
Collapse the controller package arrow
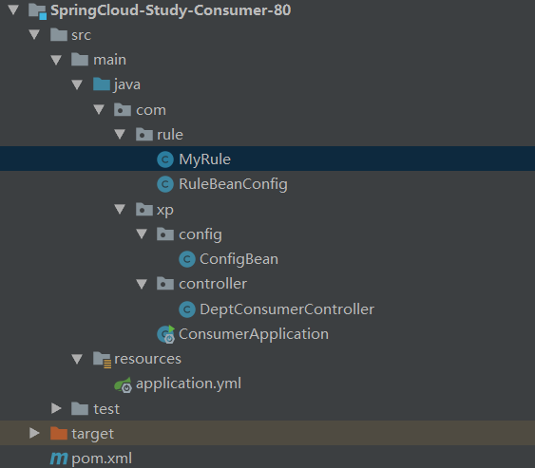(142, 284)
